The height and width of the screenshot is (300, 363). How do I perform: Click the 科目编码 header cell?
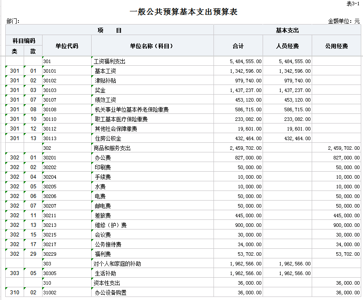[x=24, y=41]
